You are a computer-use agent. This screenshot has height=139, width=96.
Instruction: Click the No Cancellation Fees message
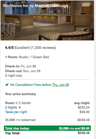coord(40,85)
